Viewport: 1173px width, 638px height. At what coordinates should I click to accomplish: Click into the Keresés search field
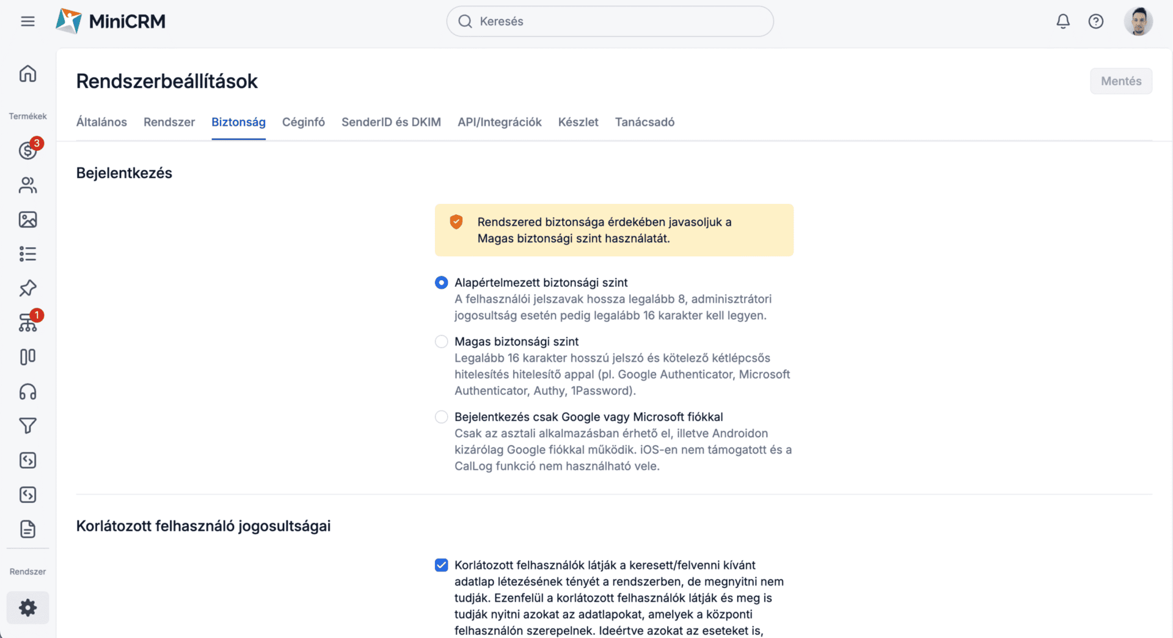(x=611, y=21)
